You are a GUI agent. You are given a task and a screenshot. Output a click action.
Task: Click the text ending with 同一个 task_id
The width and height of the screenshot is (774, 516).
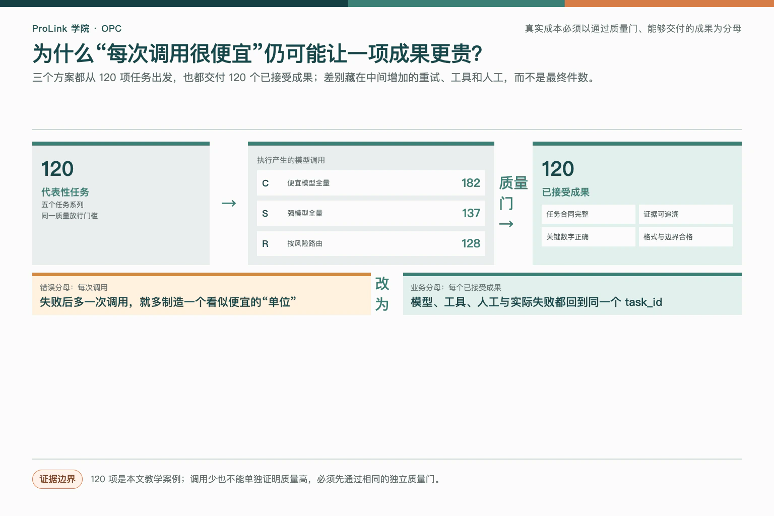[x=536, y=302]
